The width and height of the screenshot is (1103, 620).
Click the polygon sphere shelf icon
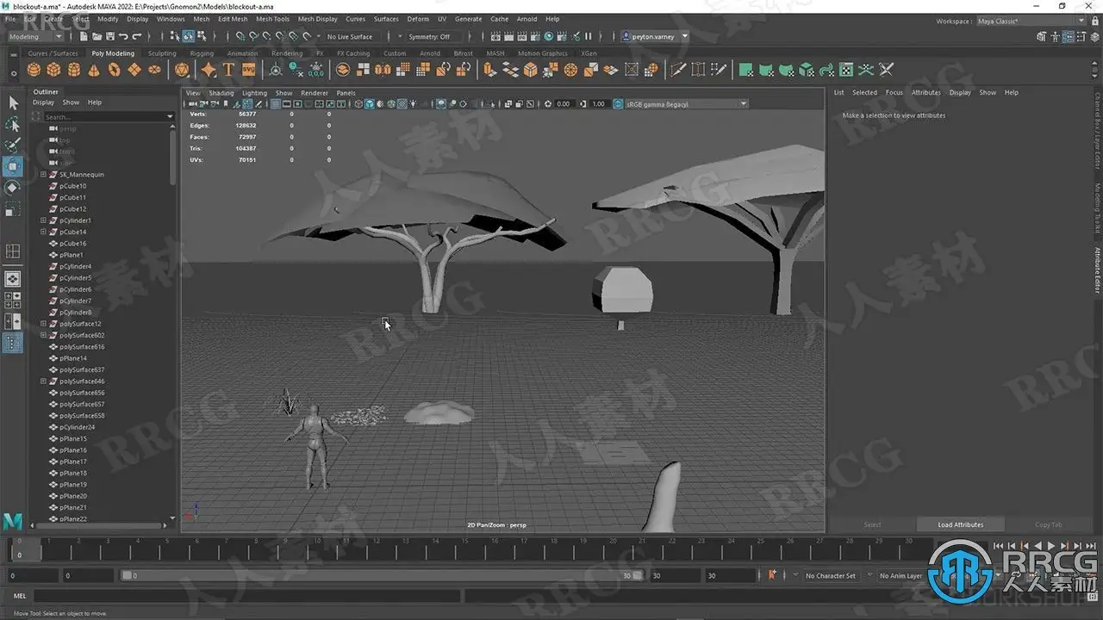pyautogui.click(x=33, y=70)
